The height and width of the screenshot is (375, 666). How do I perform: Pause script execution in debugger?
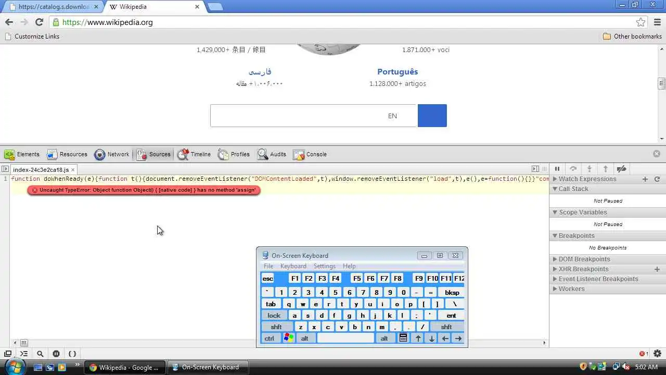pos(557,169)
